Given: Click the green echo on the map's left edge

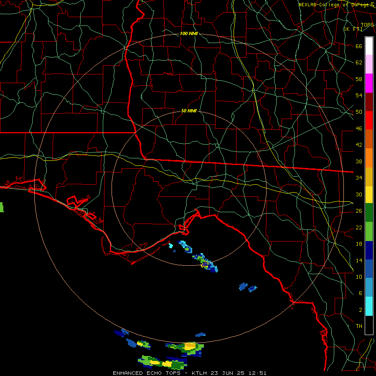Looking at the screenshot, I should 2,207.
